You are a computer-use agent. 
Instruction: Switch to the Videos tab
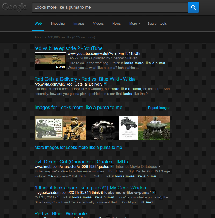pyautogui.click(x=98, y=24)
